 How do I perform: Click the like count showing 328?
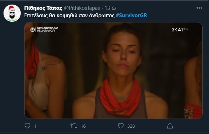coord(131,126)
